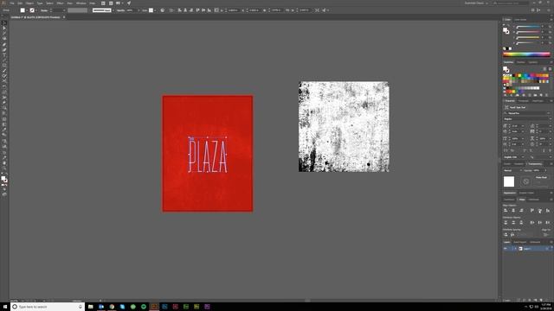Click vertical distribute top icon
Image resolution: width=554 pixels, height=311 pixels.
coord(506,223)
